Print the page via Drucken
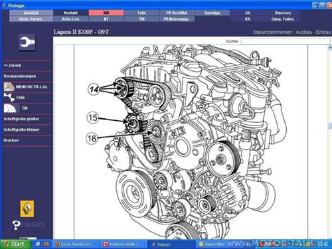 (11, 140)
